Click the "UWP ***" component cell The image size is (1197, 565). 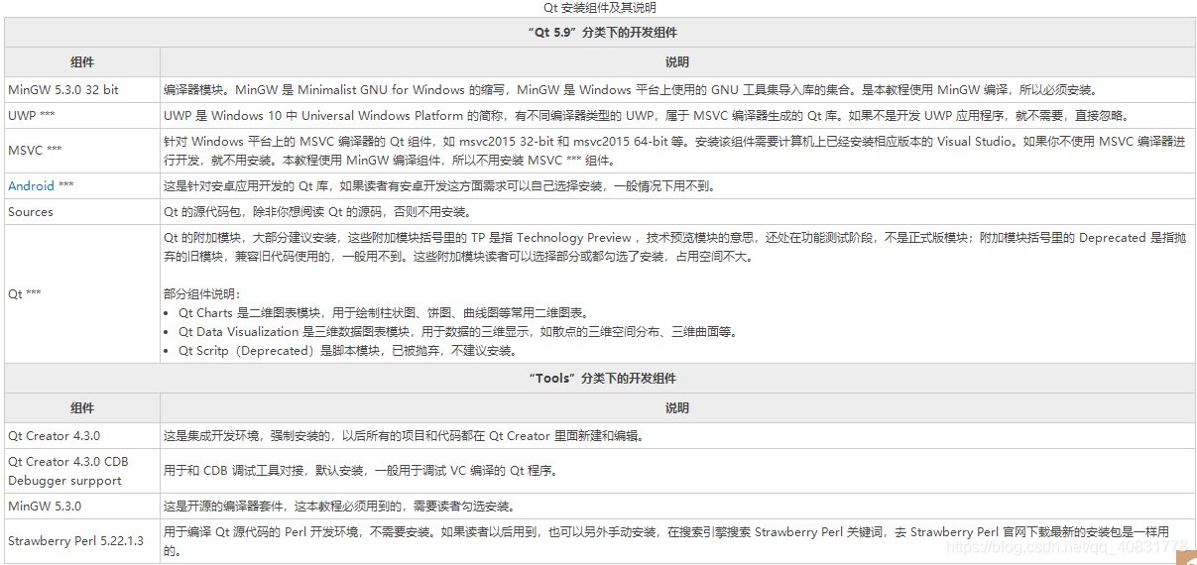click(82, 116)
